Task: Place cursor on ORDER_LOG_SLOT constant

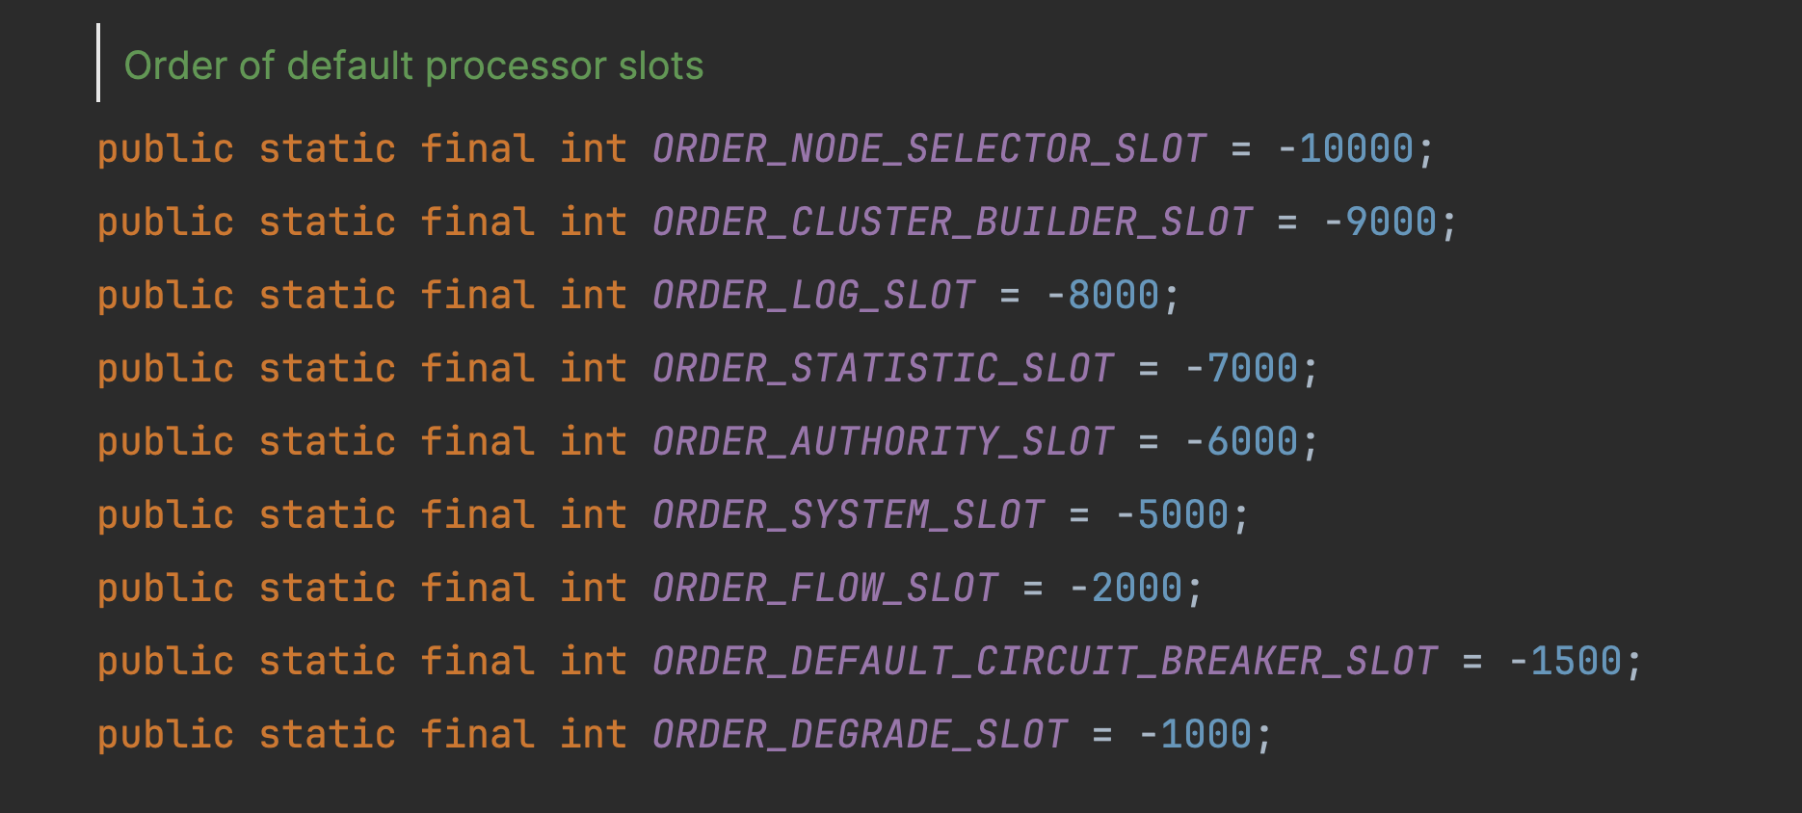Action: (813, 296)
